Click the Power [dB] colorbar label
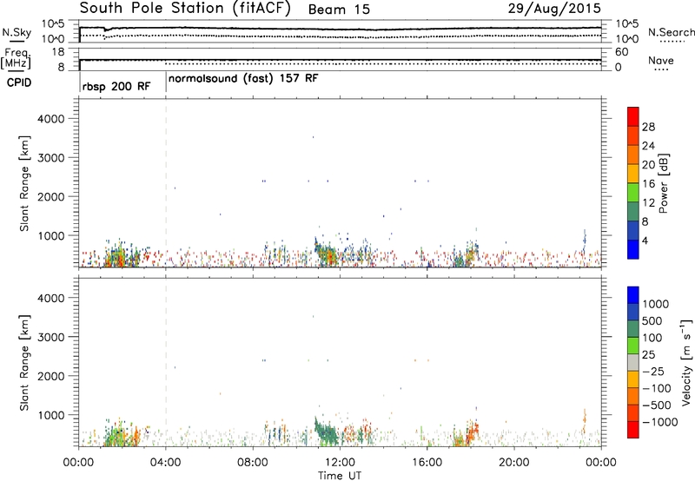 663,183
